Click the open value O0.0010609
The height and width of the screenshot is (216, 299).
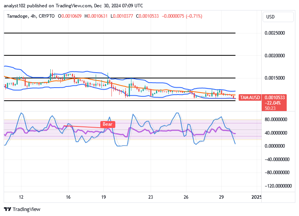point(70,16)
